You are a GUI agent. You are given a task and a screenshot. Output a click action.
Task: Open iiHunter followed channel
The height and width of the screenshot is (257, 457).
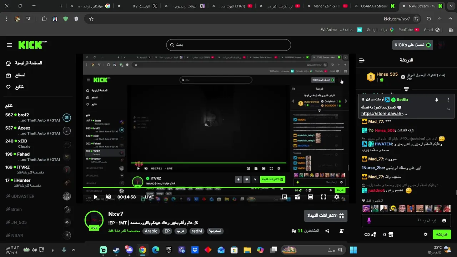38,183
